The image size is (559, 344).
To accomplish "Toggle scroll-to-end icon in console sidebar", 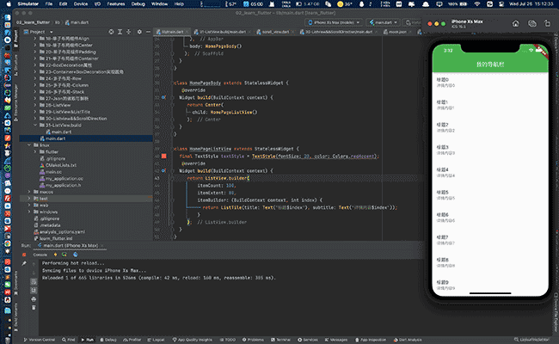I will (34, 290).
